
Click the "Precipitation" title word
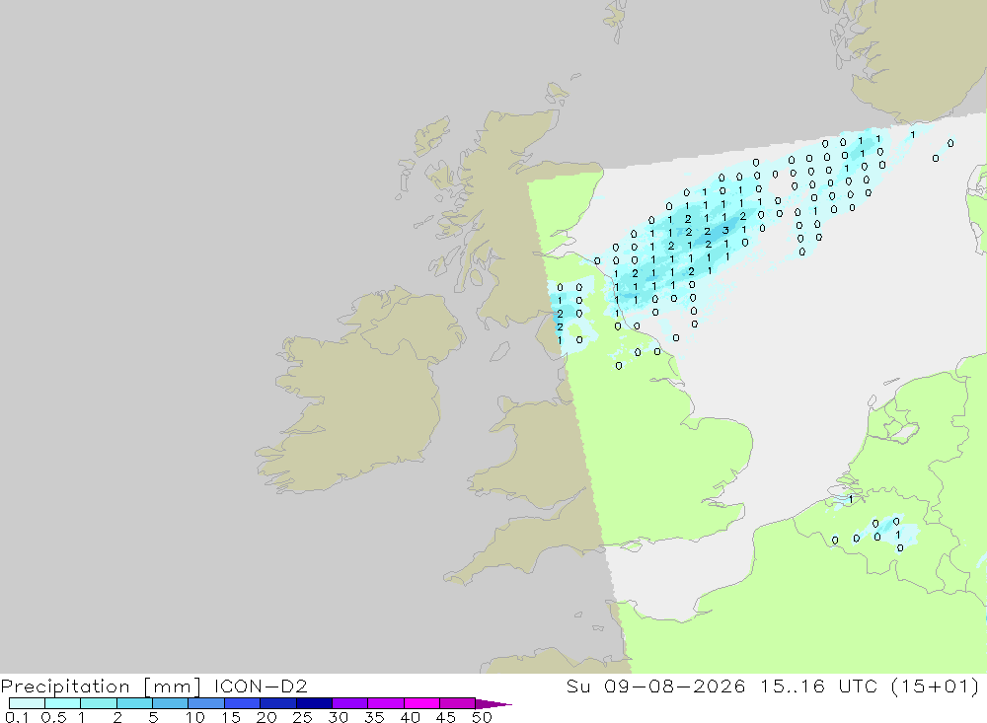point(65,687)
